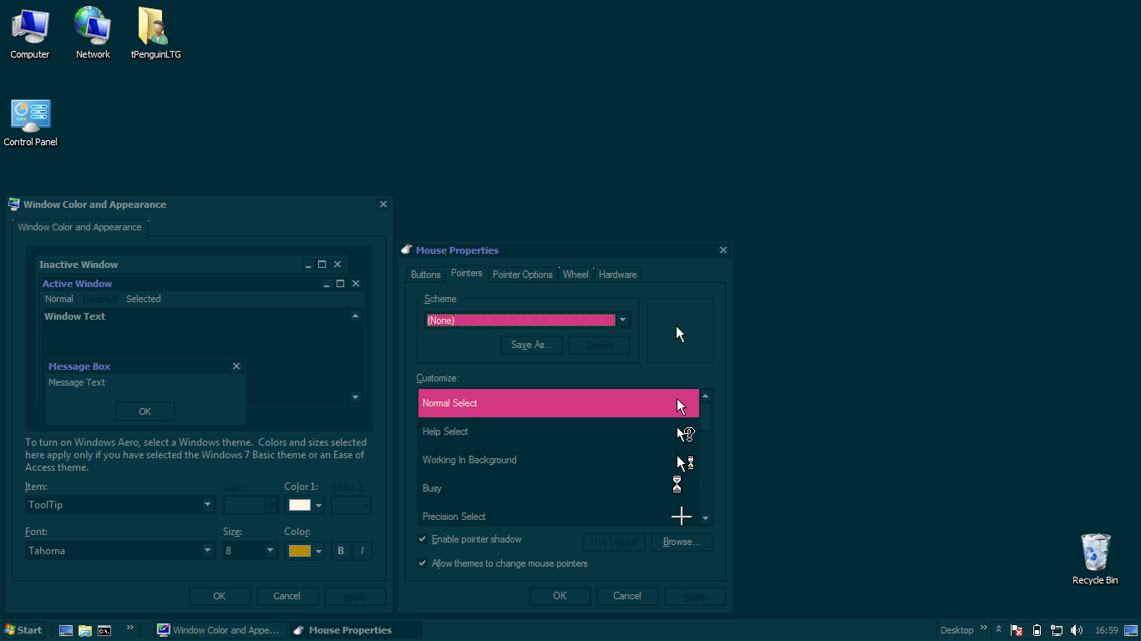Click the battery power tray icon

tap(1037, 630)
